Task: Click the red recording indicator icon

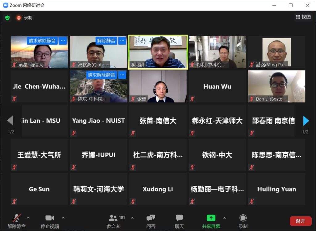Action: click(x=19, y=18)
